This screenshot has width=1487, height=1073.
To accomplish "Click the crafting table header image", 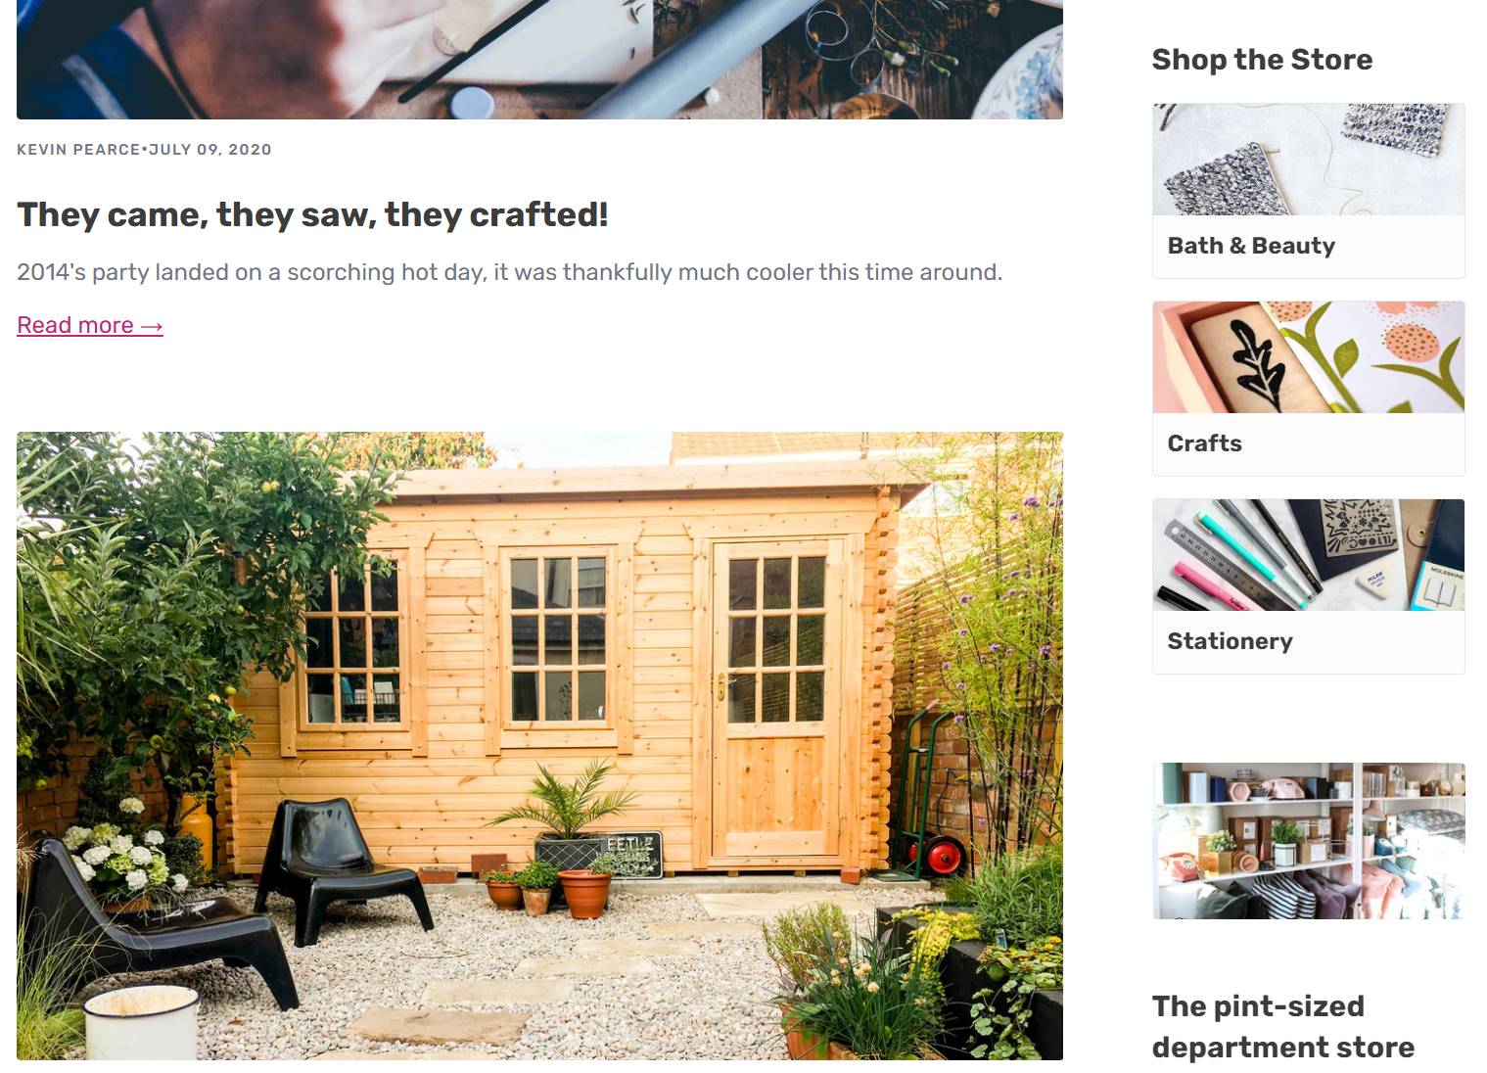I will [539, 60].
